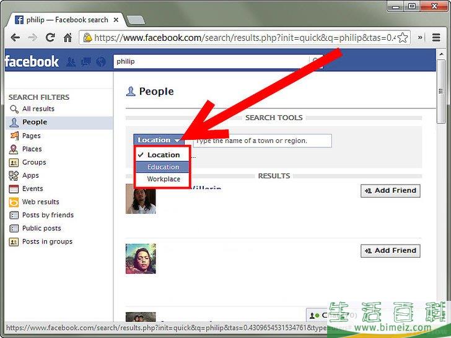Click the page vertical scrollbar thumb

click(x=440, y=92)
